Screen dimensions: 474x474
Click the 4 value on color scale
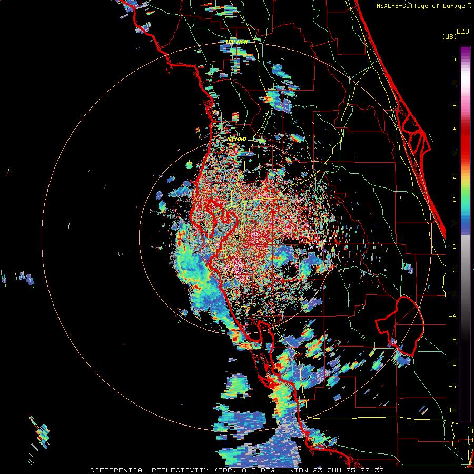tap(455, 130)
